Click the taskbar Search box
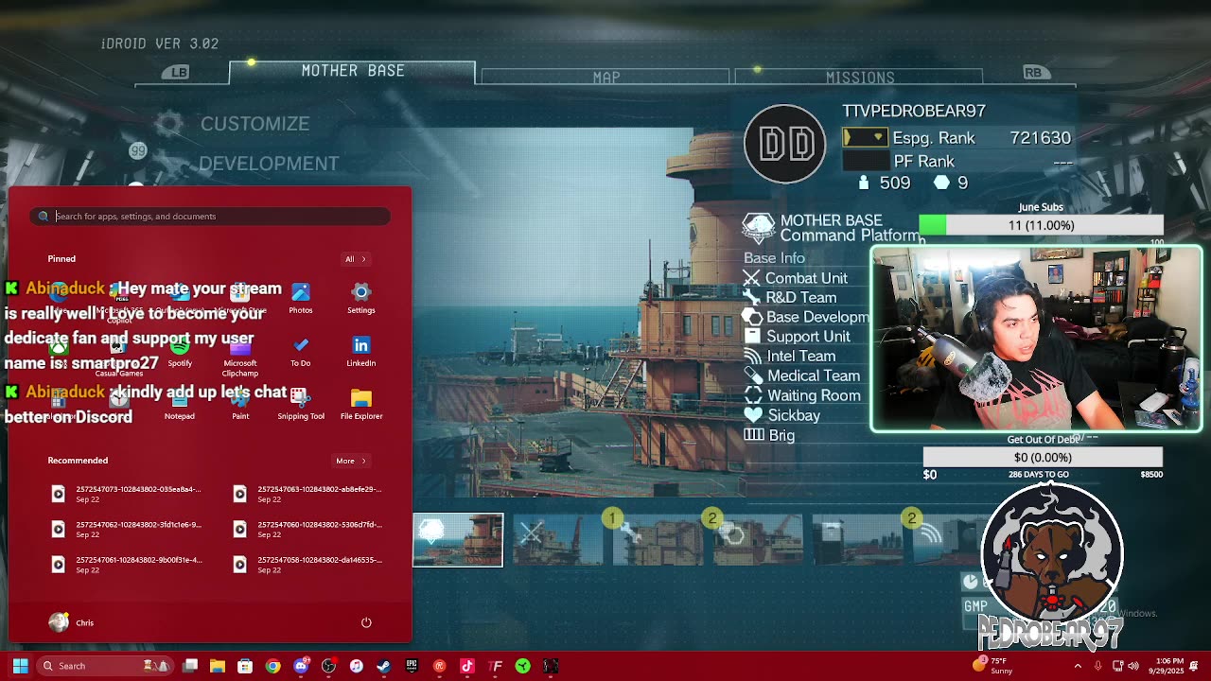1211x681 pixels. [104, 666]
